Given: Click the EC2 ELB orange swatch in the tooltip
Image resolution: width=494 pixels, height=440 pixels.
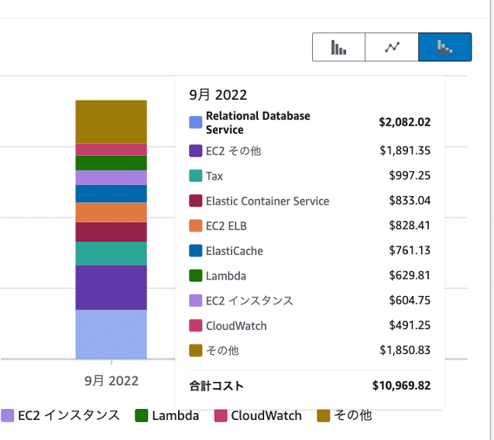Looking at the screenshot, I should (196, 226).
